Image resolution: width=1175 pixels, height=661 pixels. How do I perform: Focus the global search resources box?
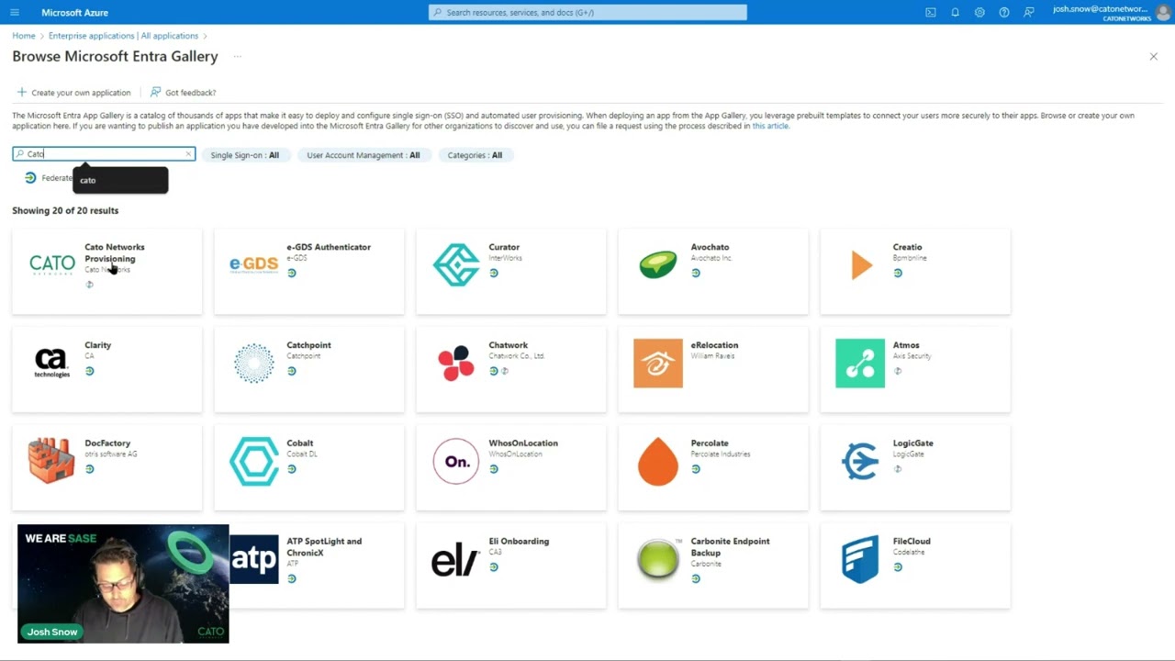coord(587,12)
